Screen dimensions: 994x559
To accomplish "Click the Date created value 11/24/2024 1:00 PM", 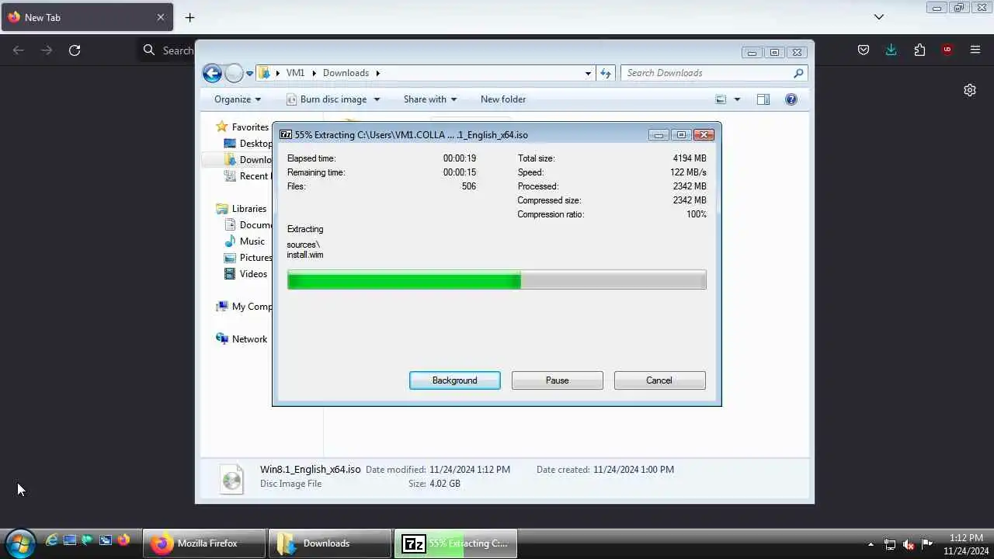I will pos(634,470).
